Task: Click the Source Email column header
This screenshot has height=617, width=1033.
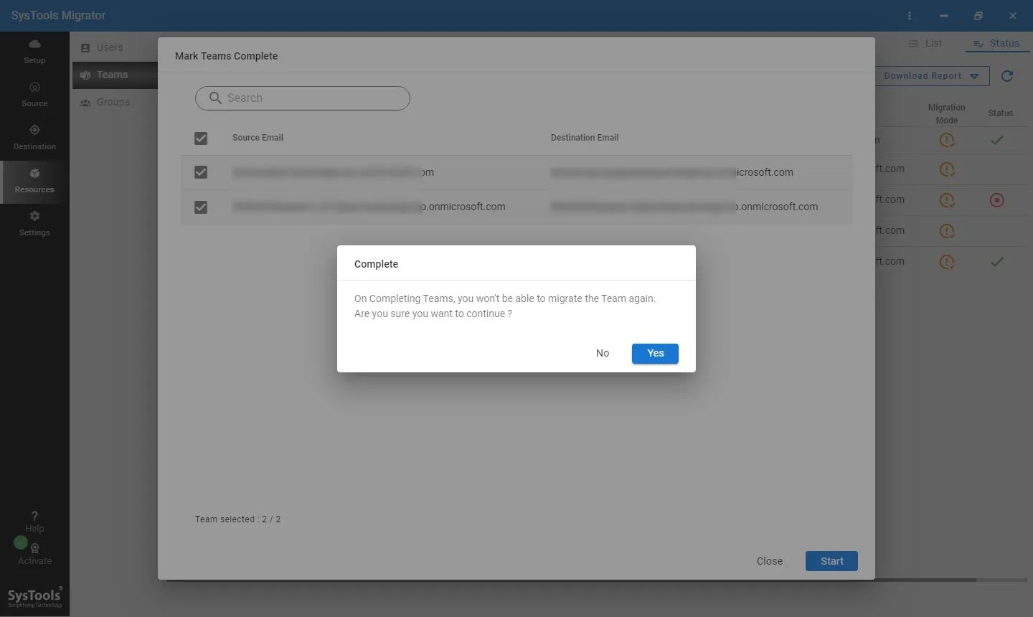Action: pos(258,138)
